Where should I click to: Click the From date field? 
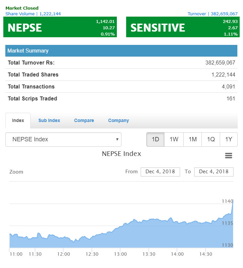[x=160, y=172]
